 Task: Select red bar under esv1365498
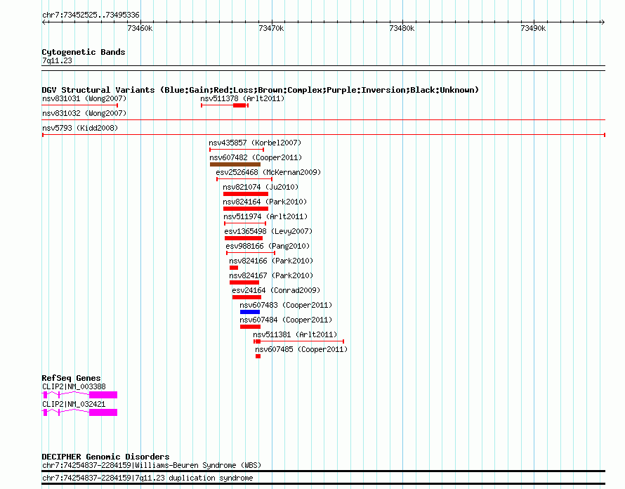click(x=244, y=238)
